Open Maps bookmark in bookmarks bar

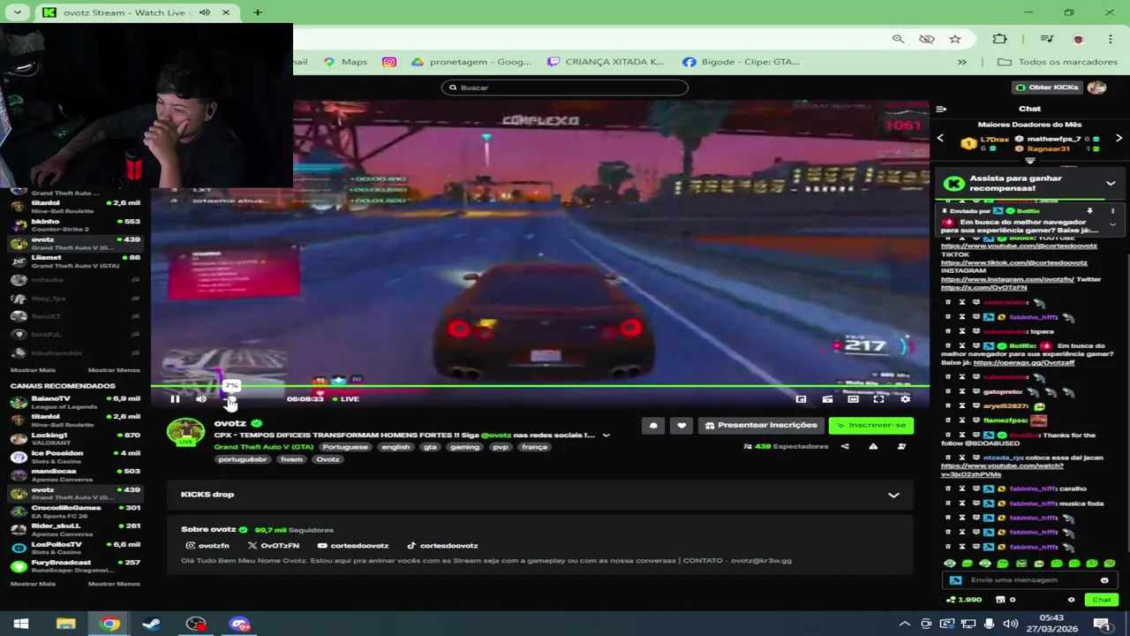(x=345, y=62)
